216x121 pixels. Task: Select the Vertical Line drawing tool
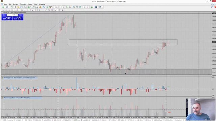[39, 10]
